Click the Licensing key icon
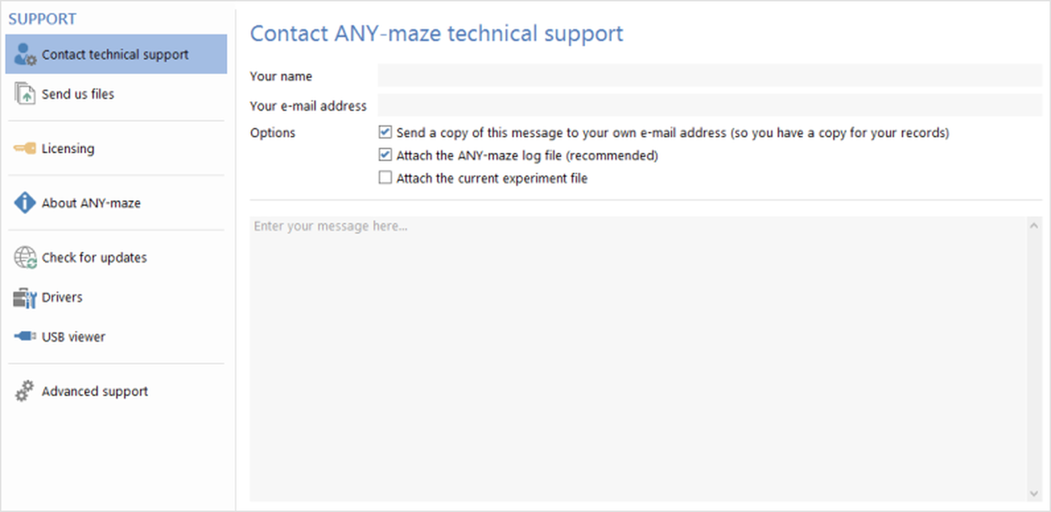 pos(25,148)
